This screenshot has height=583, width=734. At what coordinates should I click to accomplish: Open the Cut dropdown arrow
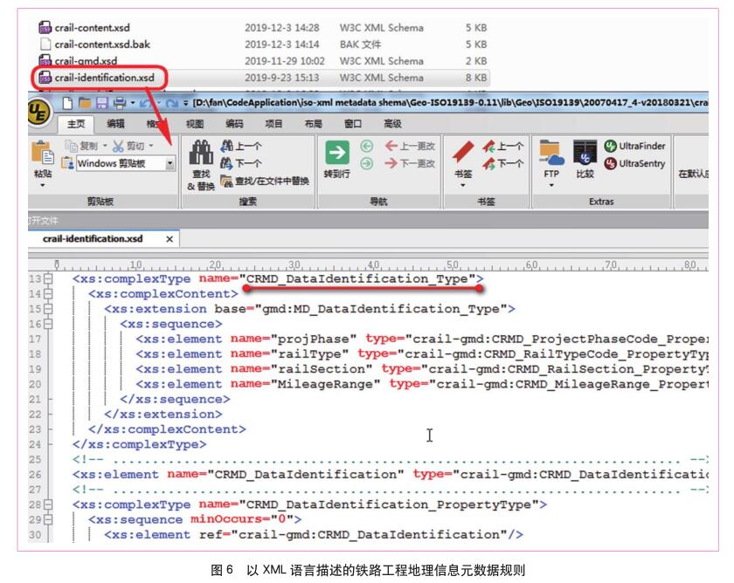coord(150,146)
